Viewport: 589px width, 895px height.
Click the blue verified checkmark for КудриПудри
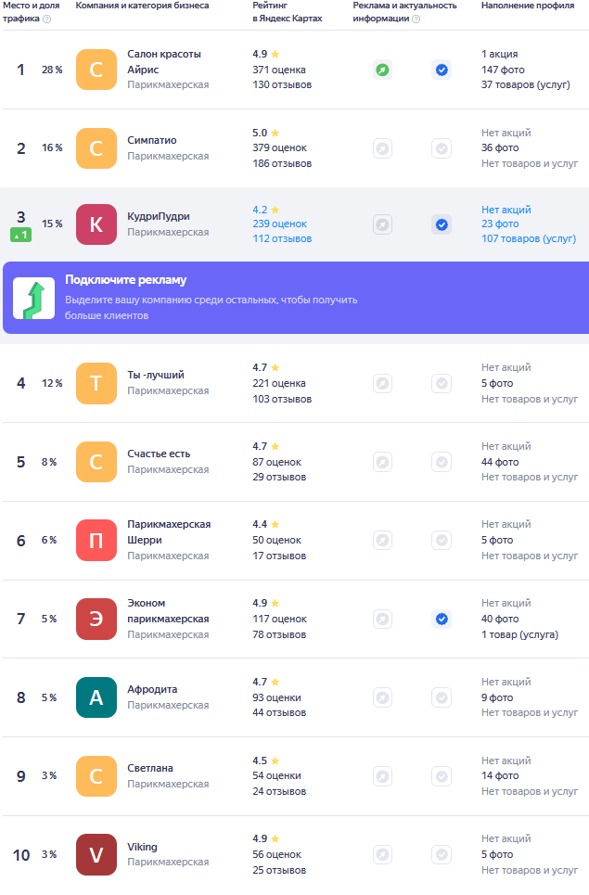coord(442,224)
